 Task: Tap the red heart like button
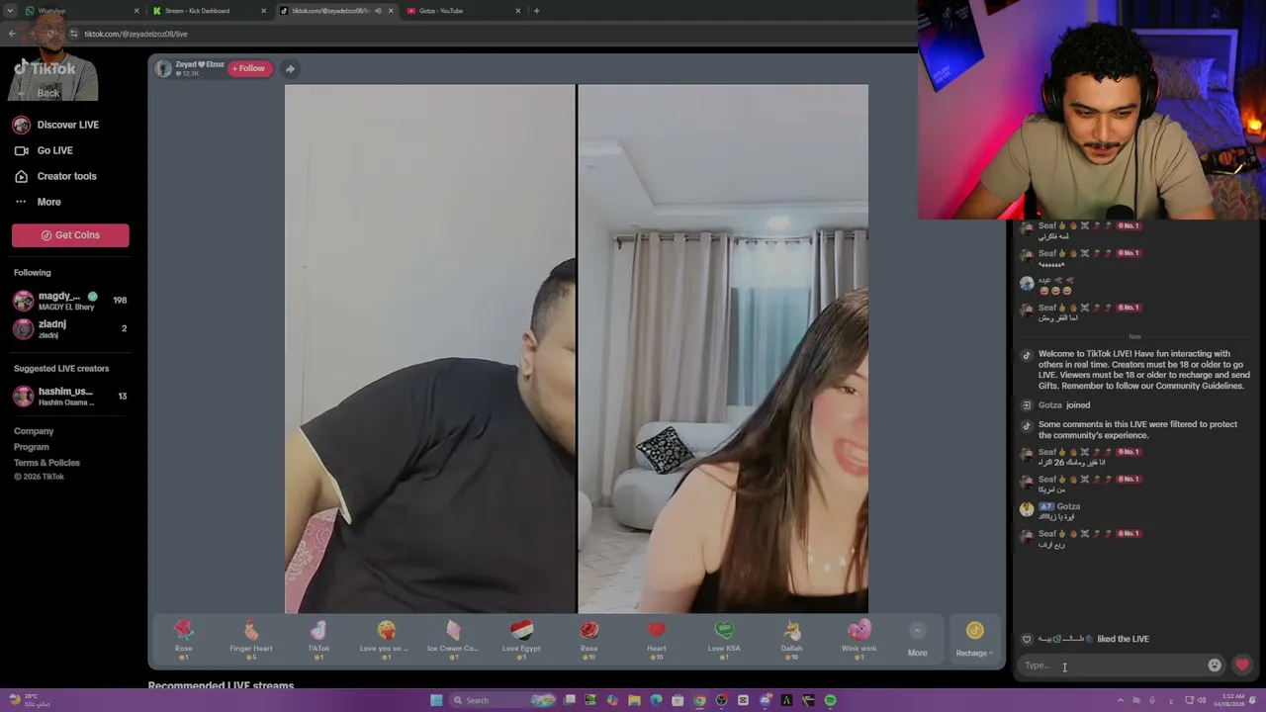point(1242,666)
